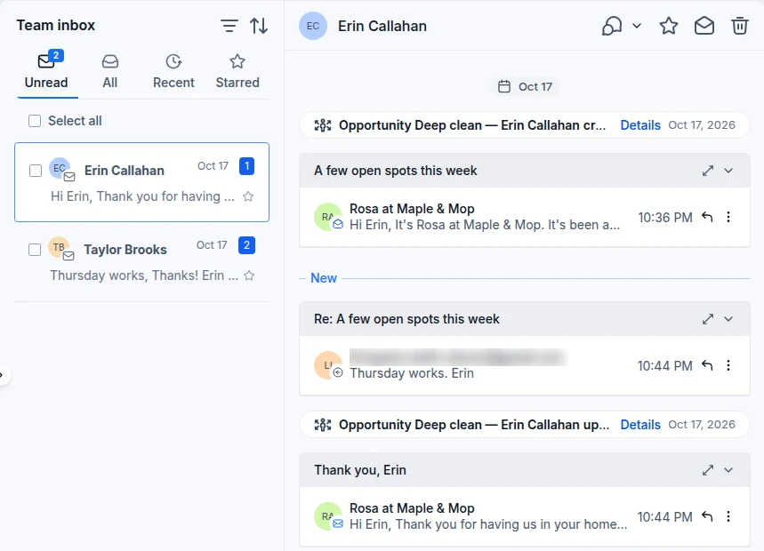Viewport: 764px width, 551px height.
Task: Switch to the Recent tab
Action: pyautogui.click(x=173, y=71)
